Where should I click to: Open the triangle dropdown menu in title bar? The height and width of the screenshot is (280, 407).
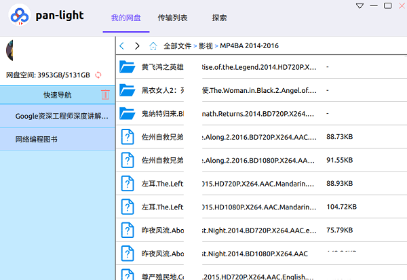(360, 5)
